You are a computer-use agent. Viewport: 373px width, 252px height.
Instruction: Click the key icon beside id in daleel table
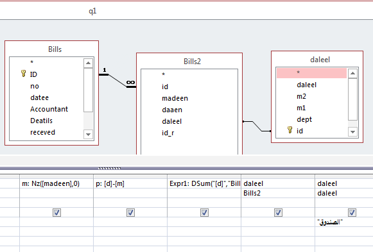point(290,130)
